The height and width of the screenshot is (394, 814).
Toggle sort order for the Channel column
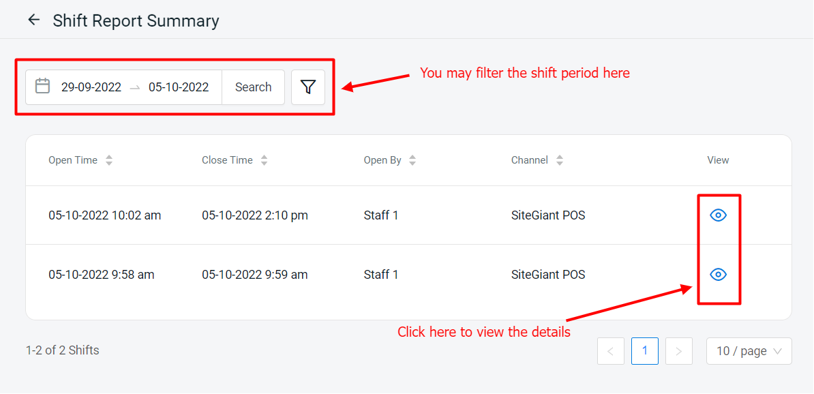pyautogui.click(x=559, y=160)
